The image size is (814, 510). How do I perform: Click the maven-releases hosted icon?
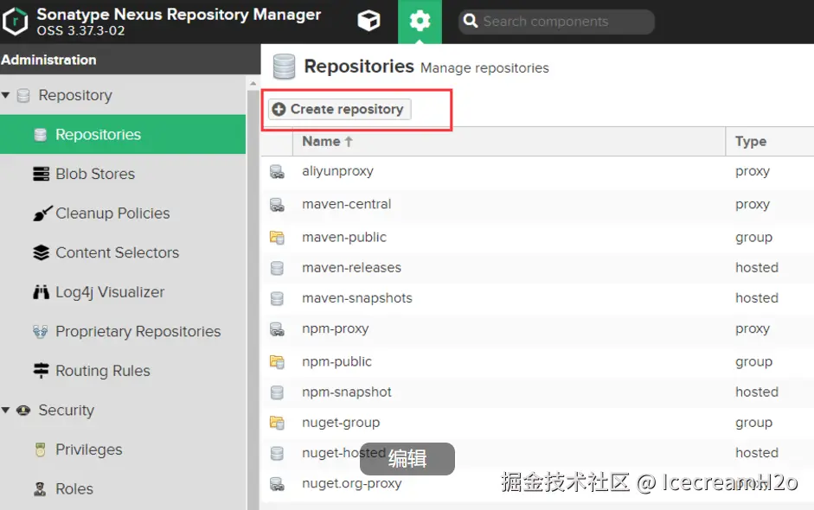pyautogui.click(x=277, y=268)
